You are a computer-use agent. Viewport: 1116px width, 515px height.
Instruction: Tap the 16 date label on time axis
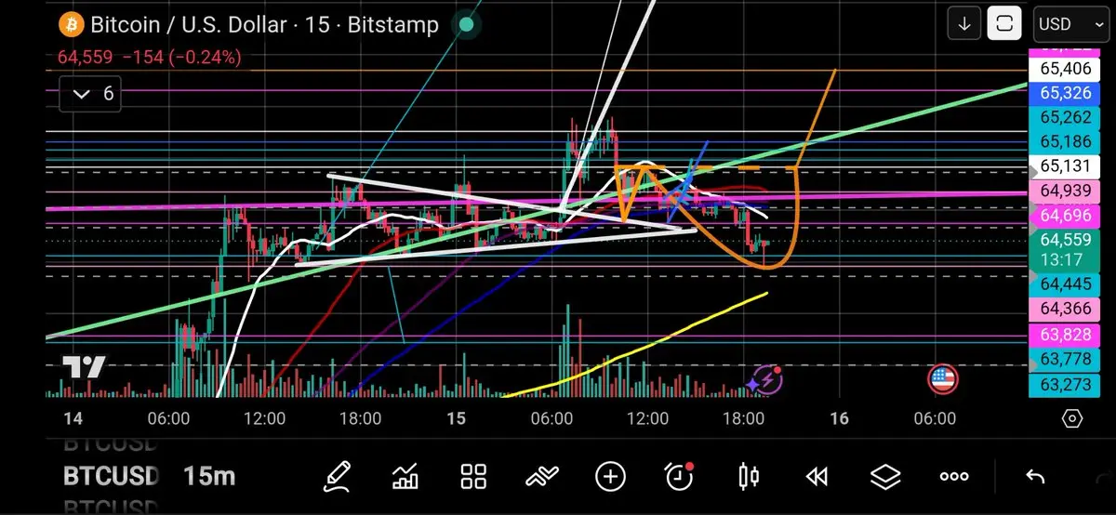click(x=839, y=418)
